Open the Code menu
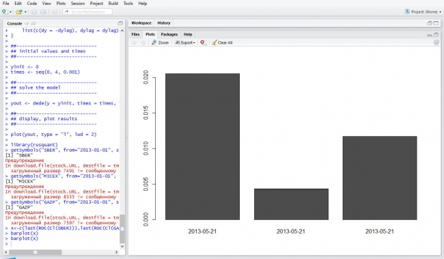Screen dimensions: 444x259 point(31,3)
